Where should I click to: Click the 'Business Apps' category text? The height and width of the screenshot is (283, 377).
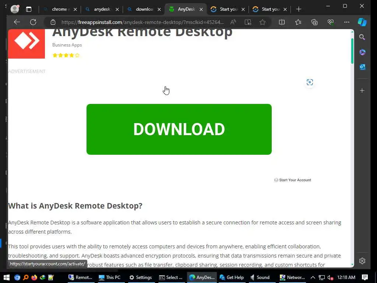[x=67, y=45]
